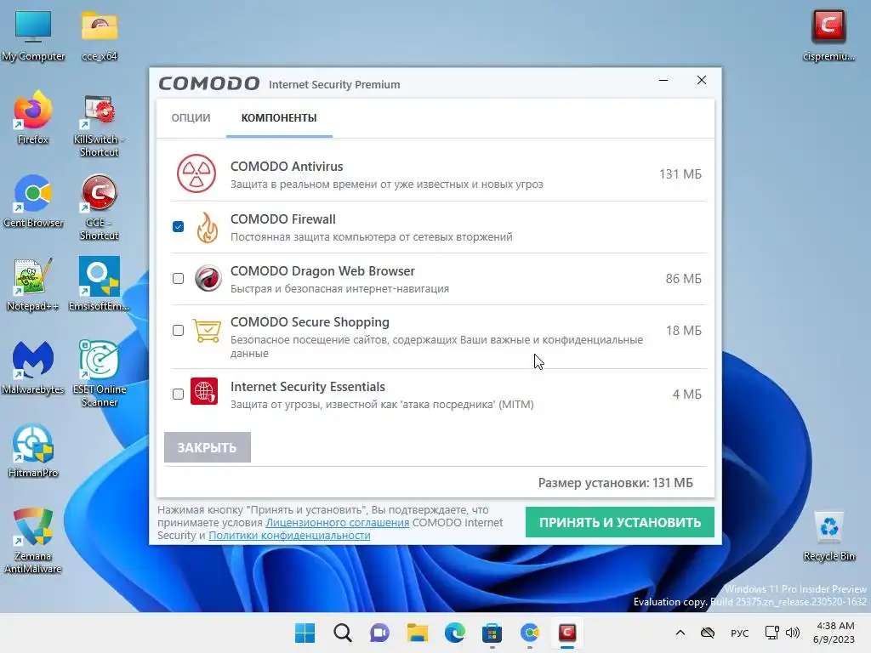Screen dimensions: 871x653
Task: Open Microsoft Store from the taskbar
Action: click(x=492, y=633)
